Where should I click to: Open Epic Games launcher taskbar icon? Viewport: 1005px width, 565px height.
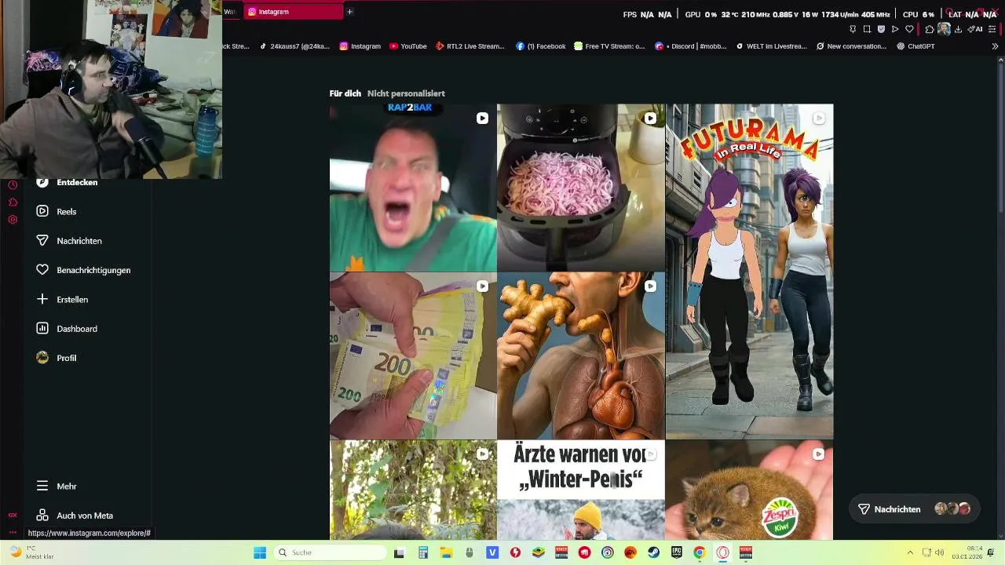pyautogui.click(x=677, y=552)
